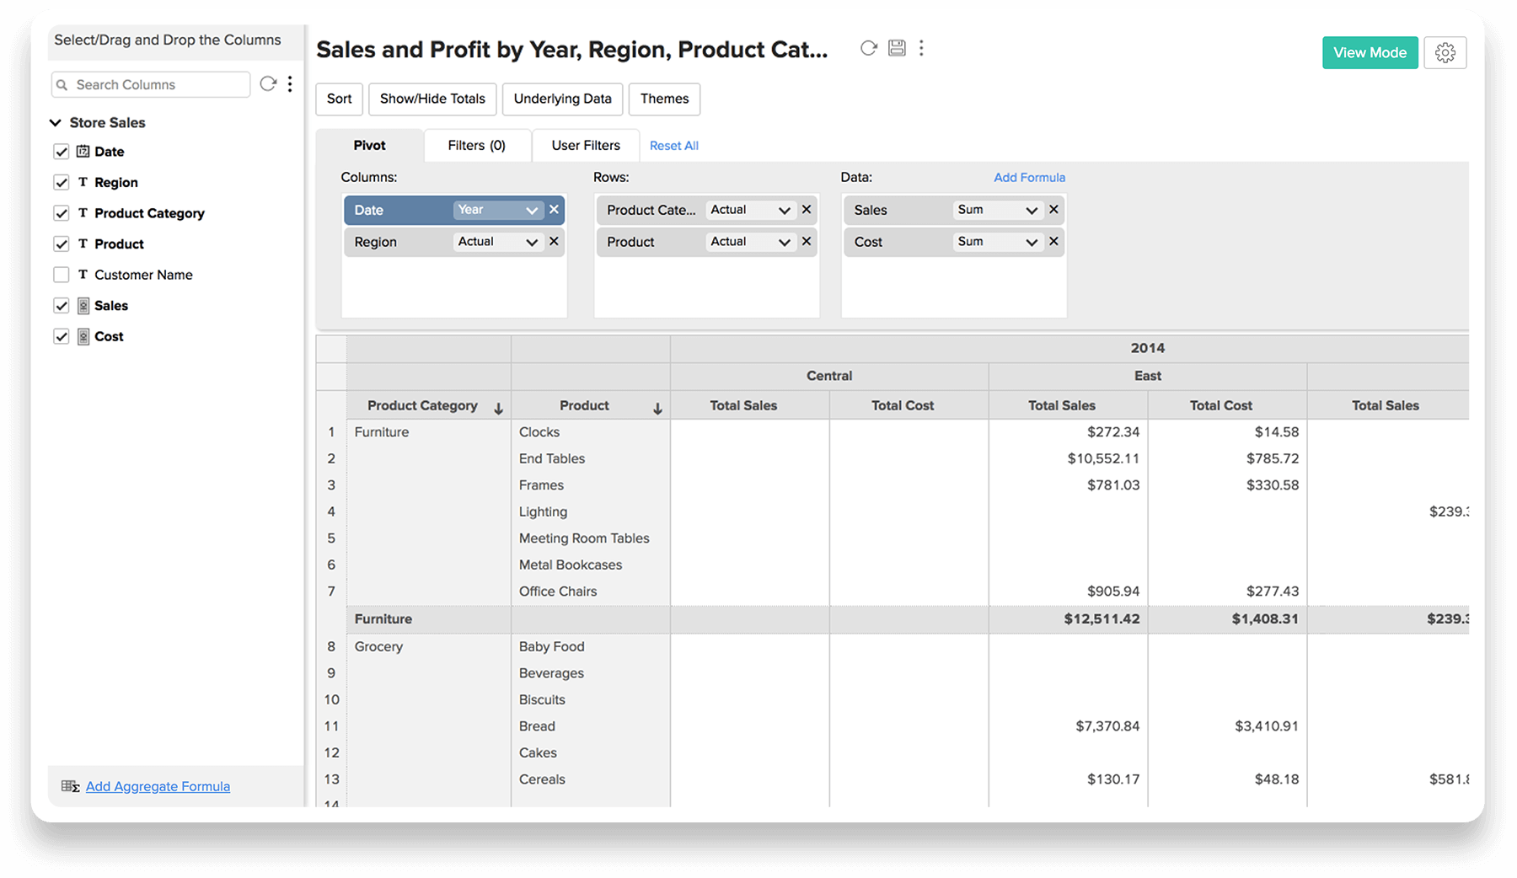Open settings gear next to View Mode
Viewport: 1517px width, 878px height.
[x=1445, y=52]
